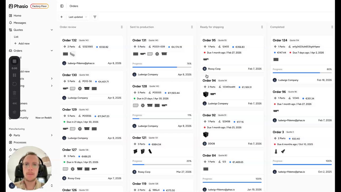Click the Now on Reddit link

[x=44, y=118]
